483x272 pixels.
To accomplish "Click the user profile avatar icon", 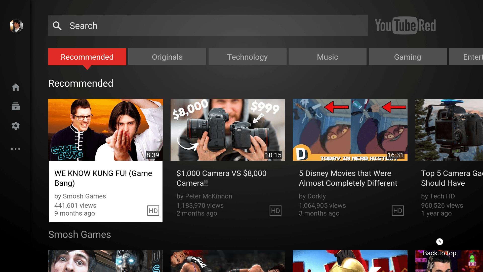I will pyautogui.click(x=15, y=25).
